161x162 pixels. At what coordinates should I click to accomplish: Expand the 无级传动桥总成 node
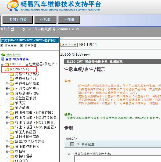7,84
